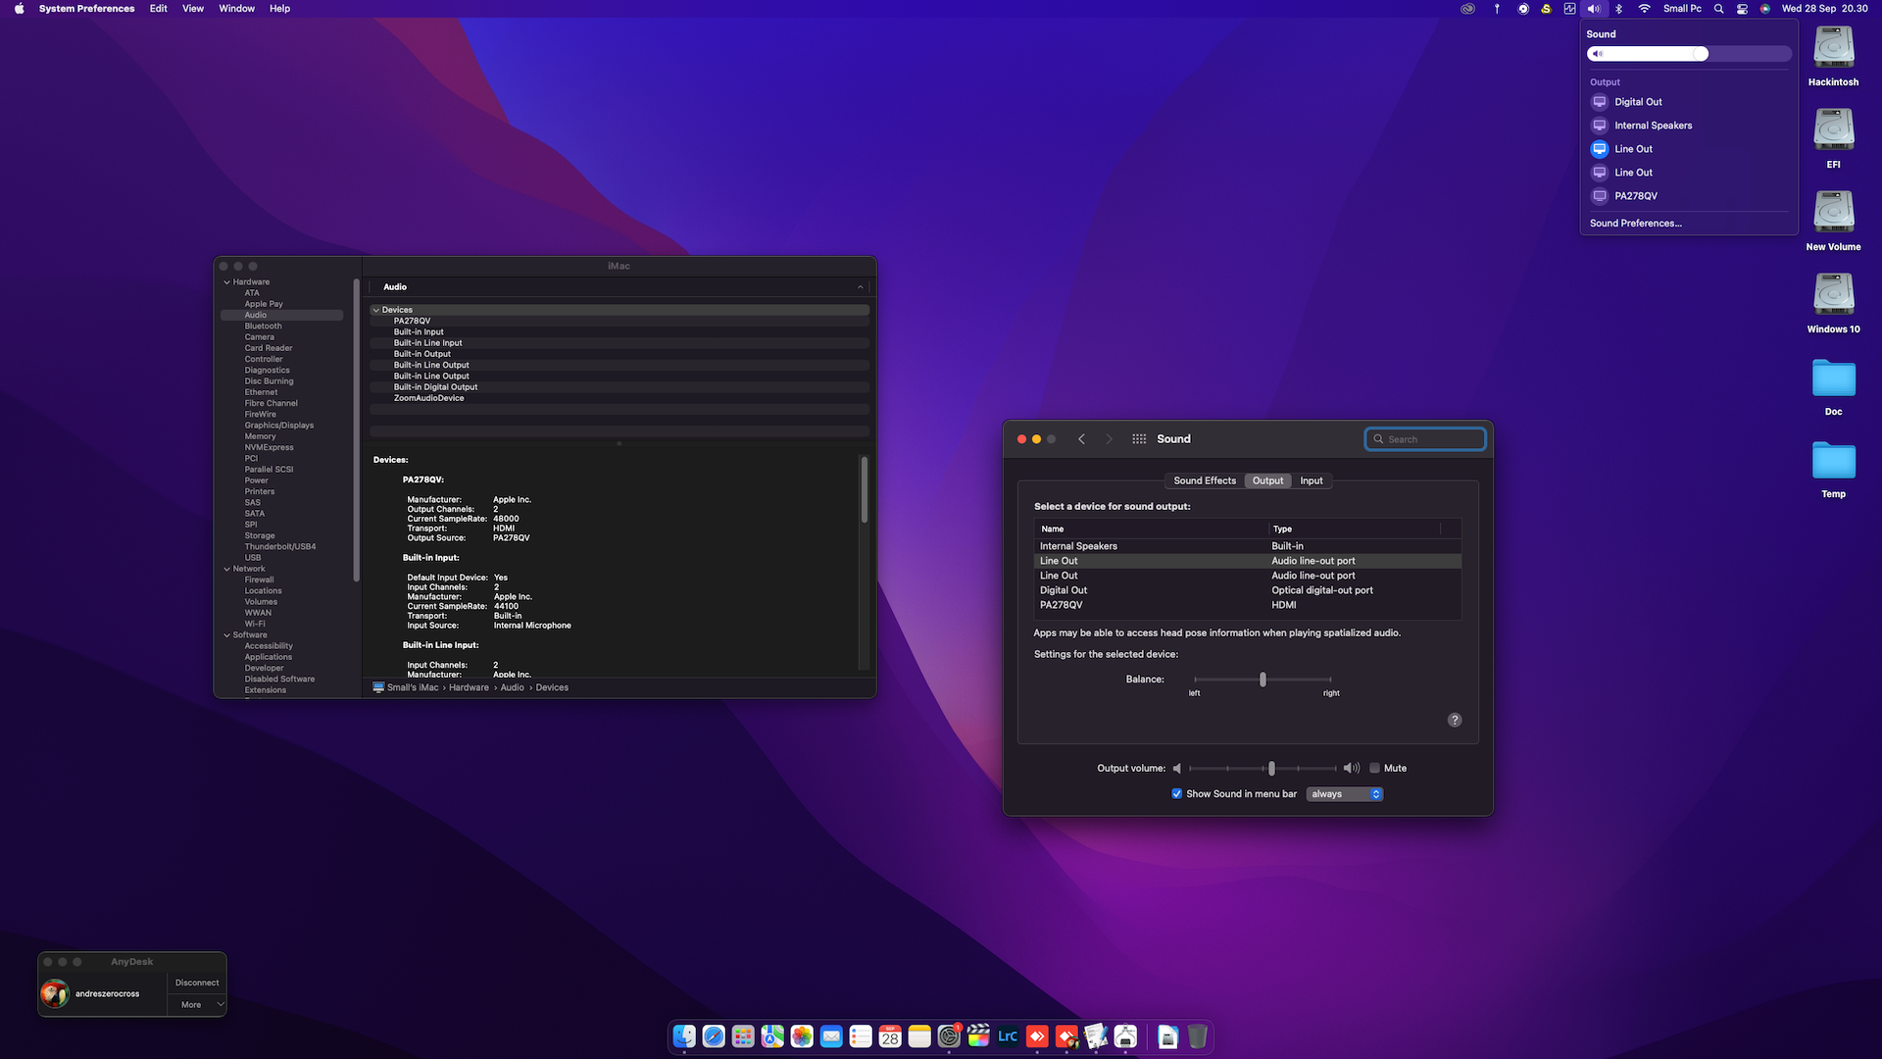This screenshot has height=1059, width=1882.
Task: Go back in Sound preferences
Action: [1082, 439]
